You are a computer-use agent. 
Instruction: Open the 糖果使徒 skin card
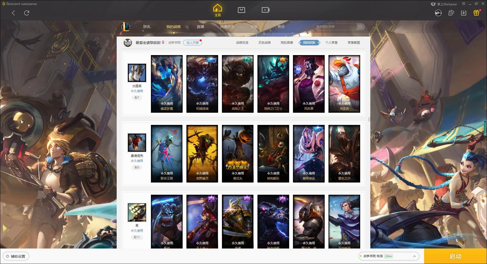pyautogui.click(x=309, y=154)
